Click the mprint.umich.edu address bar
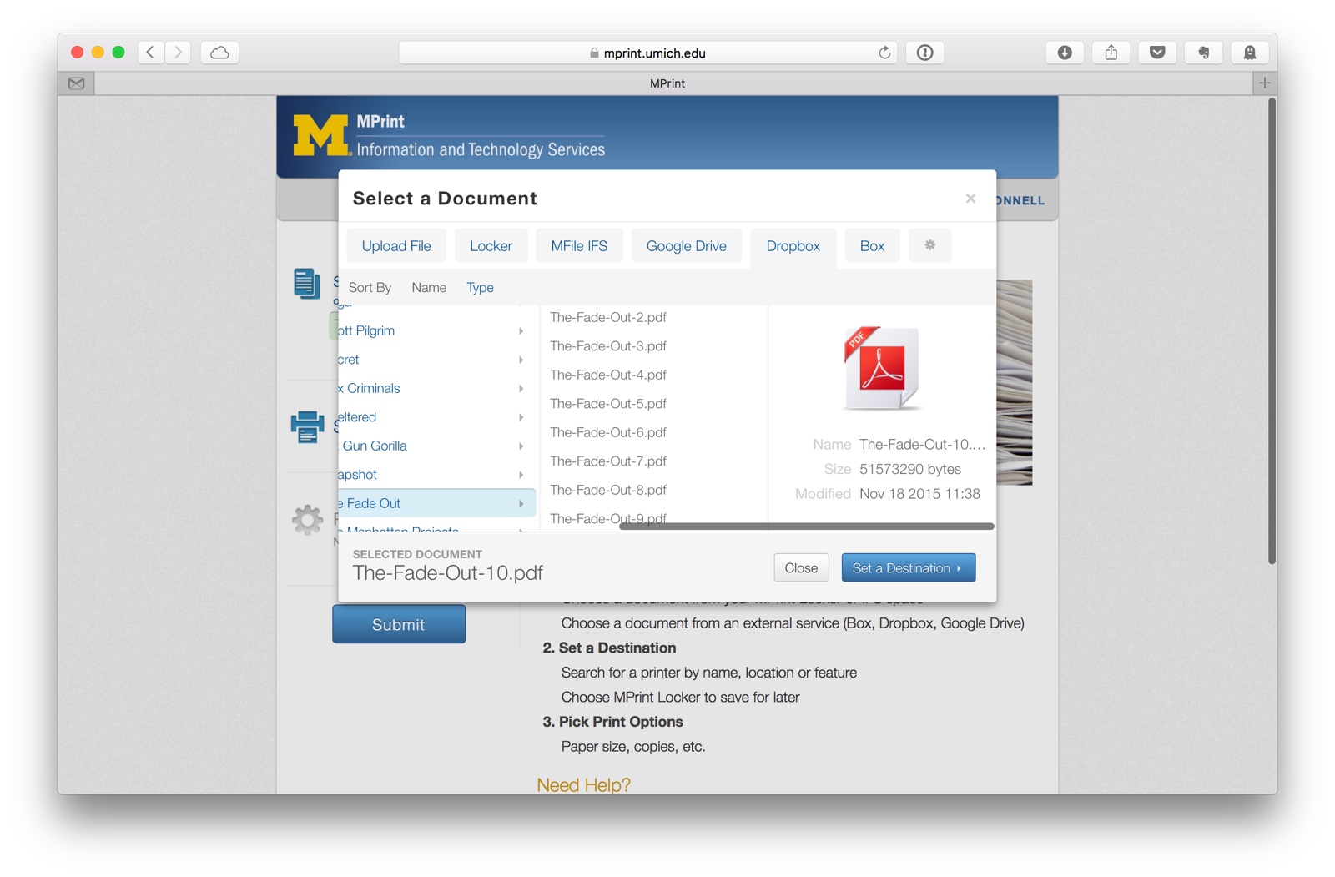The image size is (1335, 877). (x=647, y=53)
